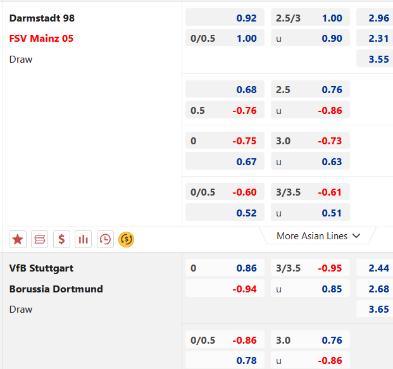Open the bar chart statistics icon
Viewport: 393px width, 369px height.
point(83,239)
